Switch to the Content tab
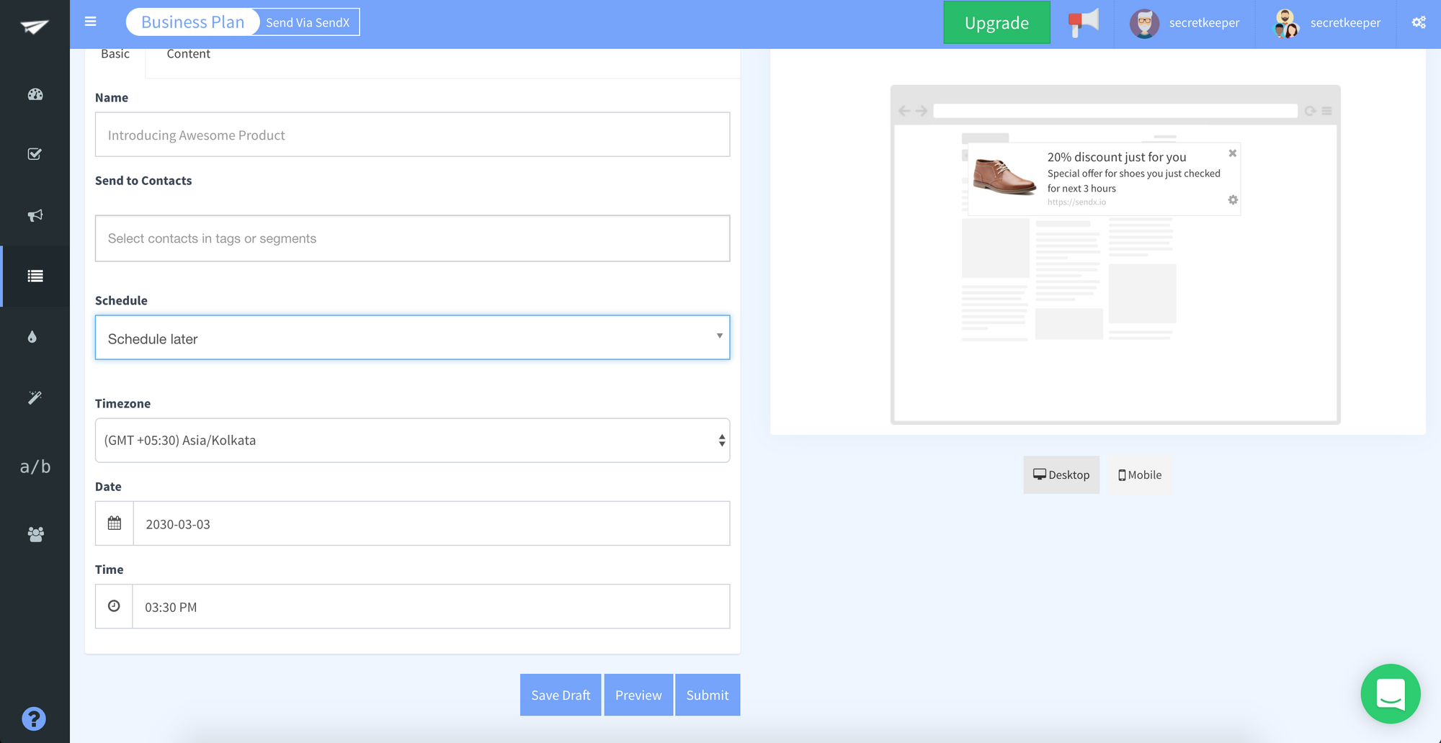1441x743 pixels. (188, 54)
